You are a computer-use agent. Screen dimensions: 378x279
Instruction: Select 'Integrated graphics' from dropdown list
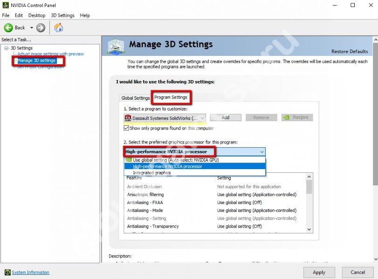click(x=151, y=173)
